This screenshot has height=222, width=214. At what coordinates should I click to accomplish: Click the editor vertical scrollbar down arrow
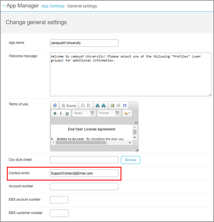click(x=135, y=137)
